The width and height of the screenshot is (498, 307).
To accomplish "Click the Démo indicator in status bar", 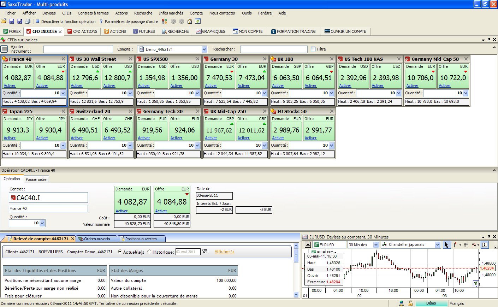I will (x=431, y=303).
